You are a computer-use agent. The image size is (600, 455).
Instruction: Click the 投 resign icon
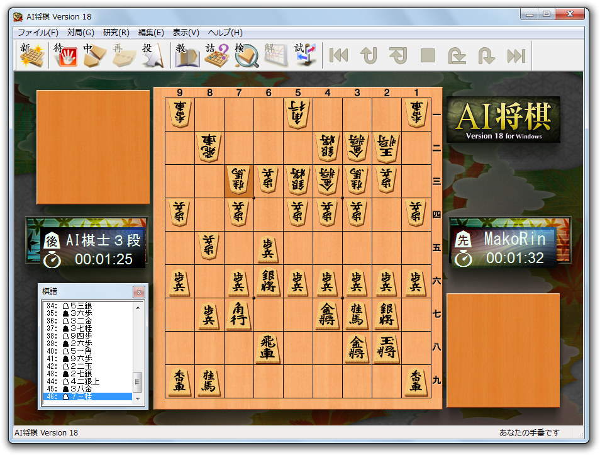click(x=154, y=55)
